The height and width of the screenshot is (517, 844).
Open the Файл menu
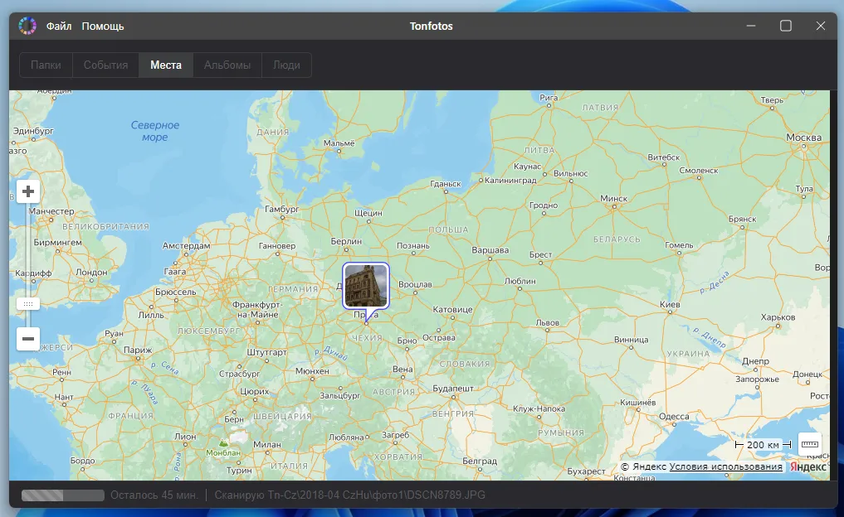coord(59,26)
